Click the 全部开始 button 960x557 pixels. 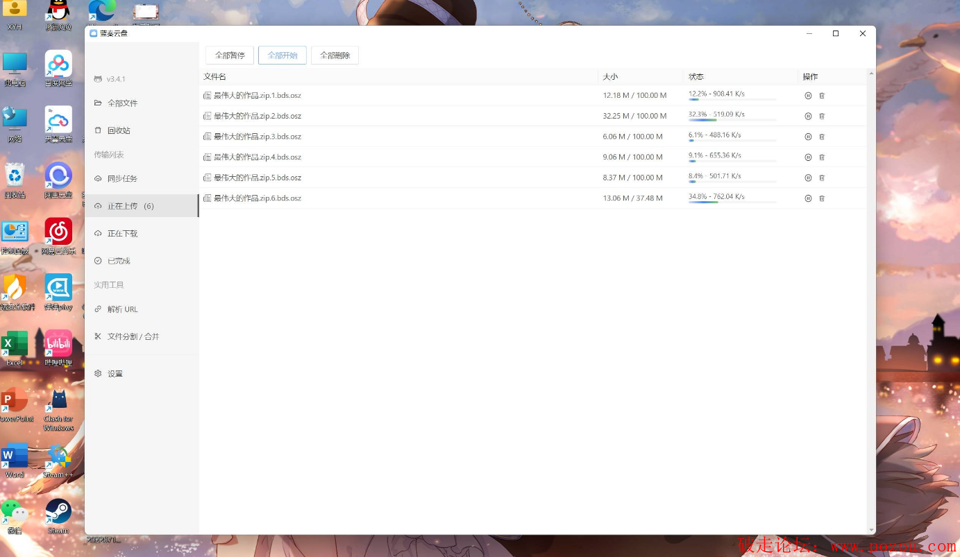click(x=283, y=55)
